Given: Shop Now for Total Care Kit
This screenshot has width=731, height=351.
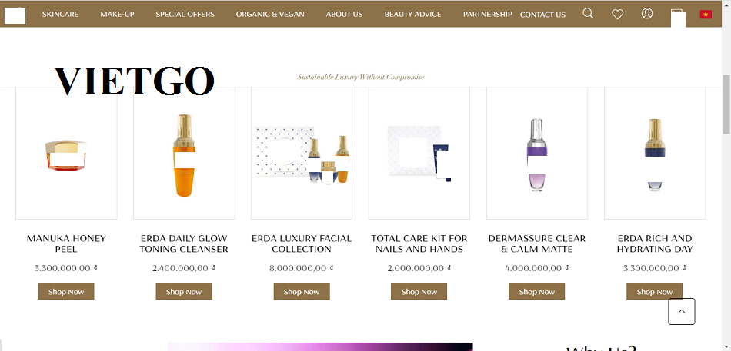Looking at the screenshot, I should click(x=419, y=291).
